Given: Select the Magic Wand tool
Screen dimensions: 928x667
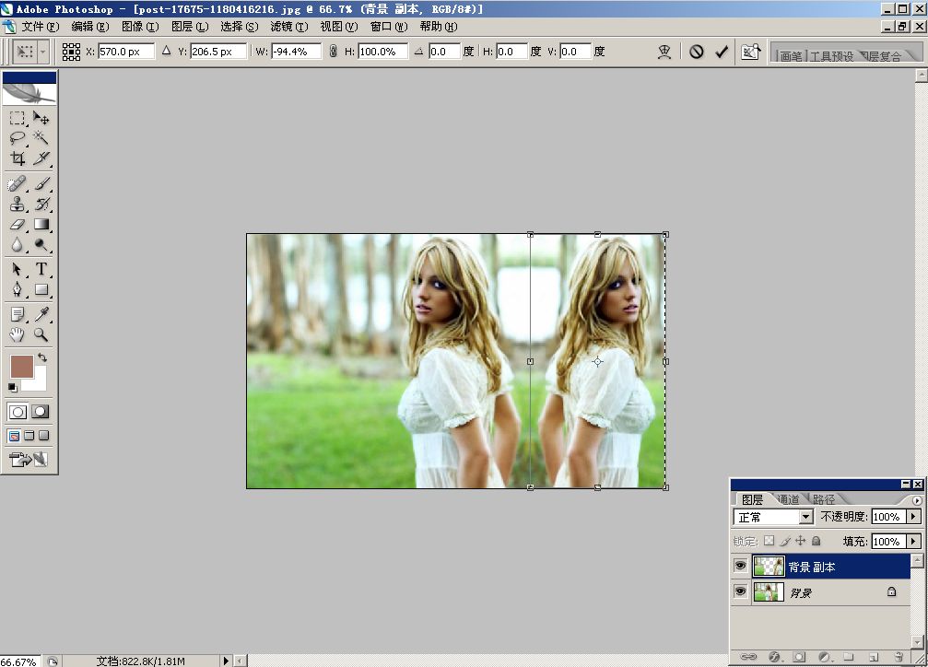Looking at the screenshot, I should (41, 138).
